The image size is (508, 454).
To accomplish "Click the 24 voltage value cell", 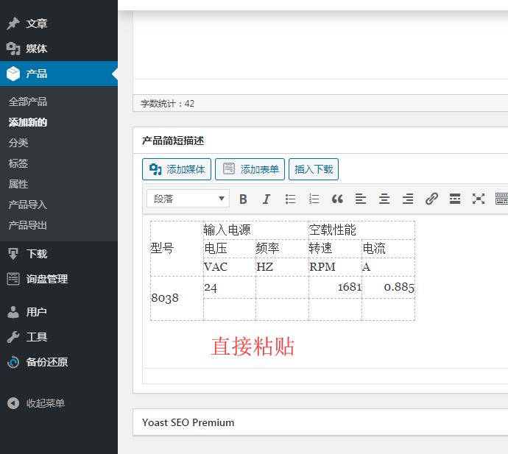I will pyautogui.click(x=230, y=287).
